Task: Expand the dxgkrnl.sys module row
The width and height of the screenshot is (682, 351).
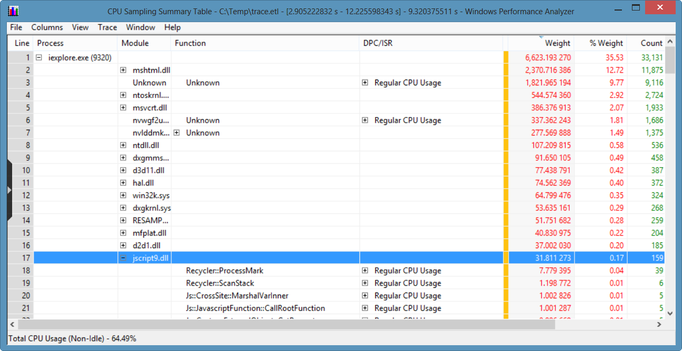Action: click(x=123, y=208)
